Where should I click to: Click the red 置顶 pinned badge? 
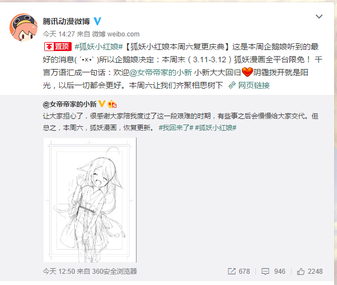point(58,47)
